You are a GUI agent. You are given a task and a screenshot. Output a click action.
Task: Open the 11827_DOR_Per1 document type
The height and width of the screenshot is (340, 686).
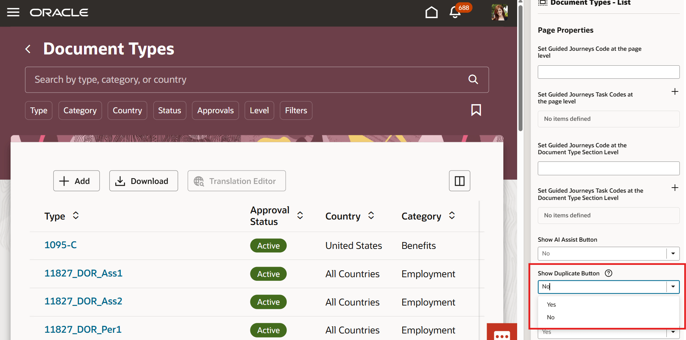point(83,329)
